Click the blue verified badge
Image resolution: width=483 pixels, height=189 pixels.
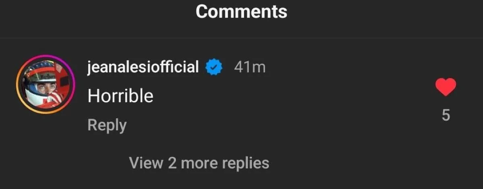214,68
